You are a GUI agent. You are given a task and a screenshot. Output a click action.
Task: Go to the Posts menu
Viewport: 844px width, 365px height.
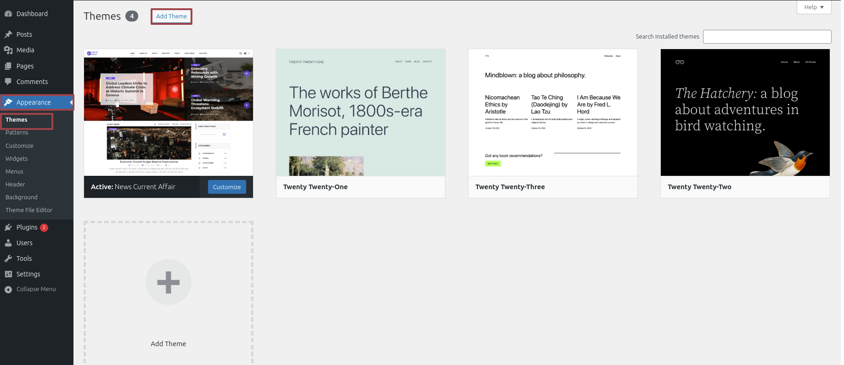point(37,34)
